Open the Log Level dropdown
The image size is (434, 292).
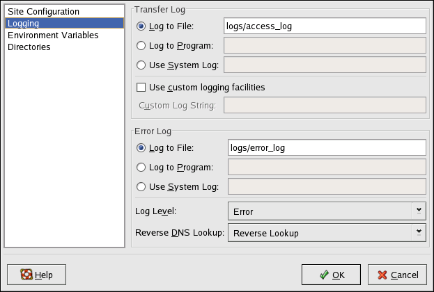[x=327, y=210]
